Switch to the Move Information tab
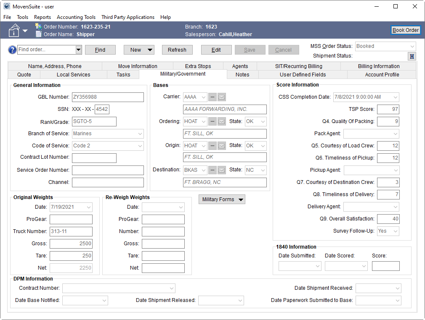Viewport: 425px width, 320px height. point(138,66)
